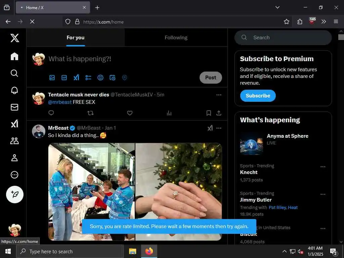Click MrBeast profile avatar in post
This screenshot has width=344, height=258.
pyautogui.click(x=39, y=131)
